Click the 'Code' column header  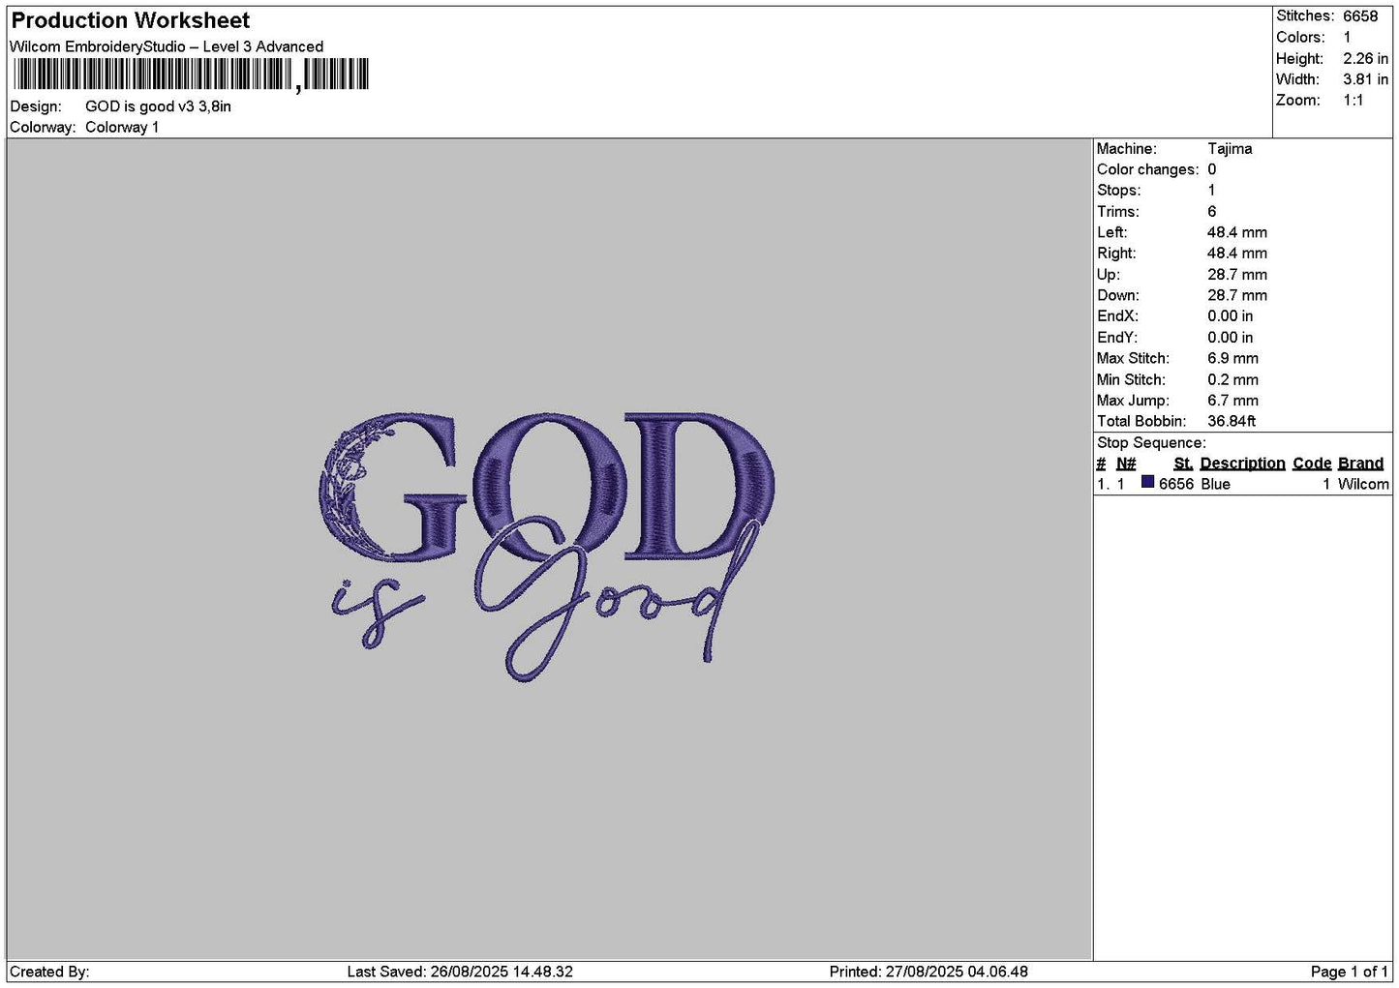(1312, 464)
